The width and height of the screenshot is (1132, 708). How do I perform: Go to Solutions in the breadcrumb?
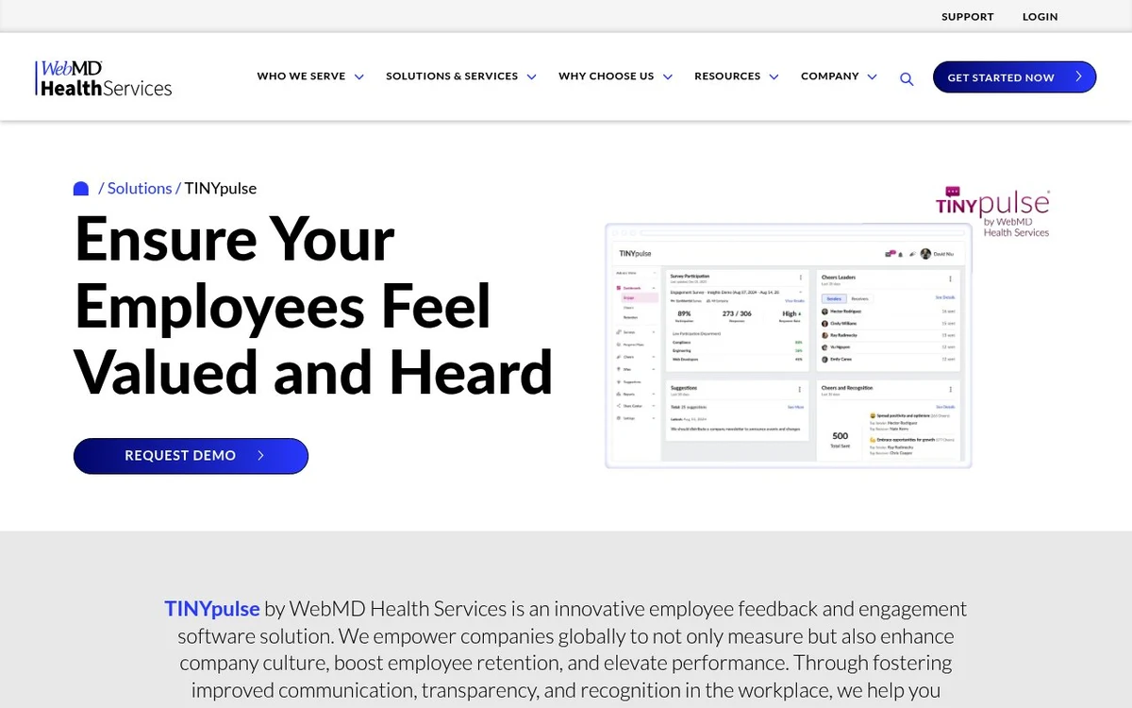(x=140, y=189)
